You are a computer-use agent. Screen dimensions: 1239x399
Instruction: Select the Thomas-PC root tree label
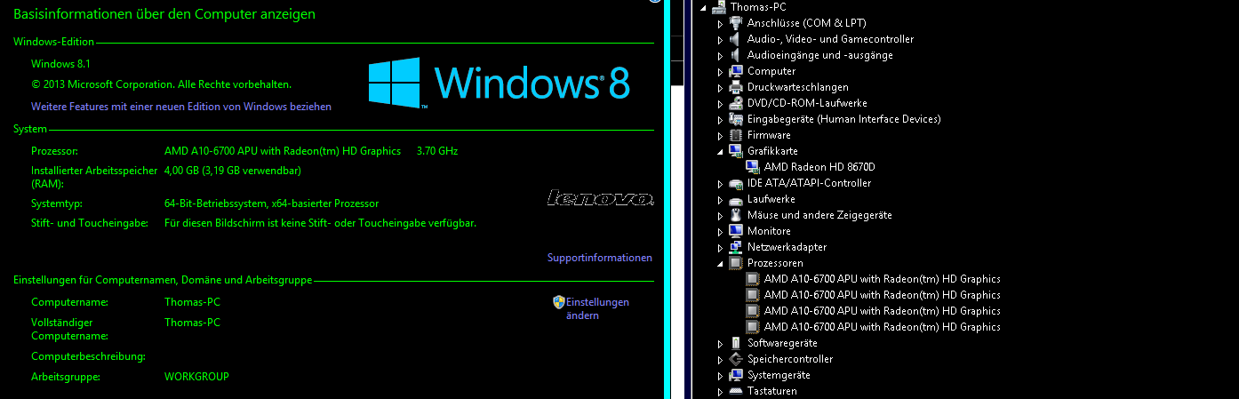pyautogui.click(x=760, y=7)
